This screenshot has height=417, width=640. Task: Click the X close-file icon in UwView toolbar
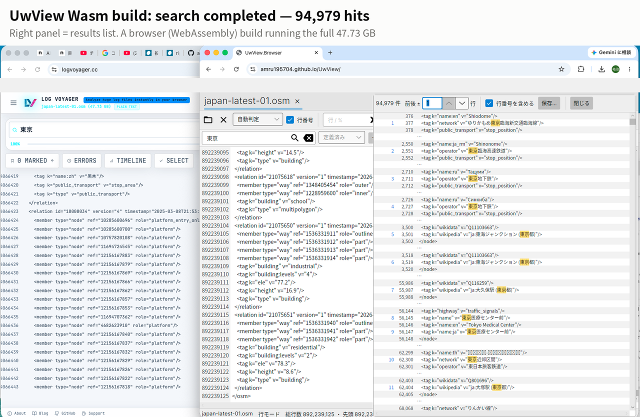point(223,119)
